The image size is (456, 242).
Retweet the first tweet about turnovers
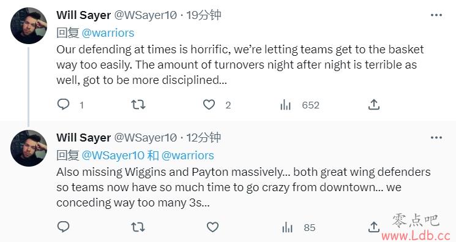pos(138,104)
